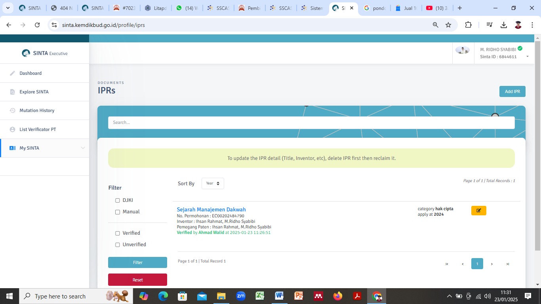Open Explore SINTA from the sidebar

click(x=34, y=92)
